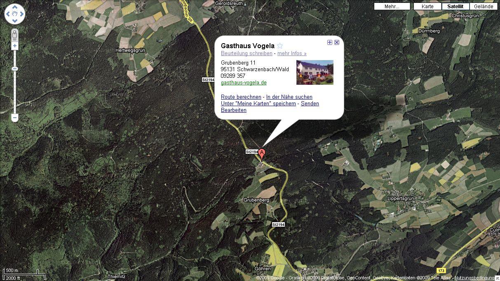Close the Gasthaus Vogela info bubble
The width and height of the screenshot is (500, 281).
(x=337, y=42)
